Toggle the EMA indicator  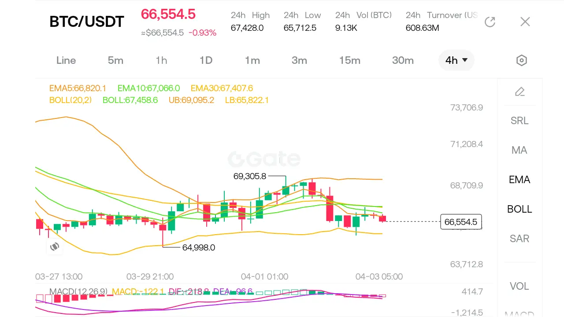point(519,180)
